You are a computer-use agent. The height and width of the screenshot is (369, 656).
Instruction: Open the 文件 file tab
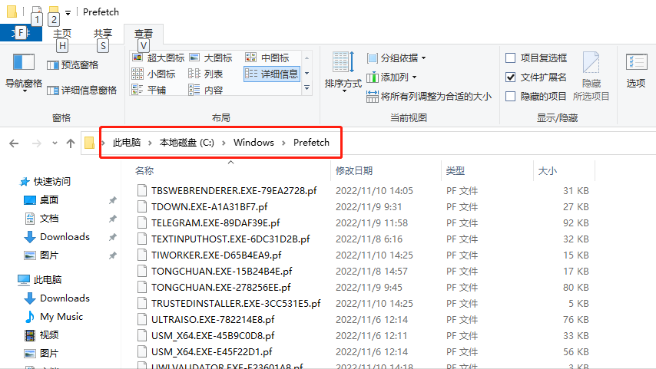click(x=21, y=33)
